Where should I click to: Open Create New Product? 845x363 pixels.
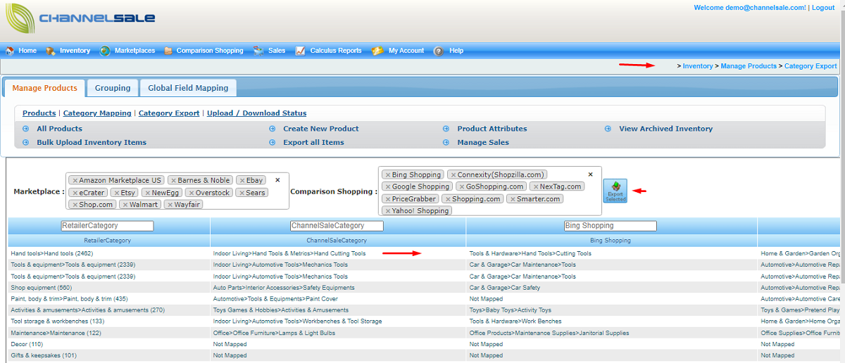click(x=321, y=129)
